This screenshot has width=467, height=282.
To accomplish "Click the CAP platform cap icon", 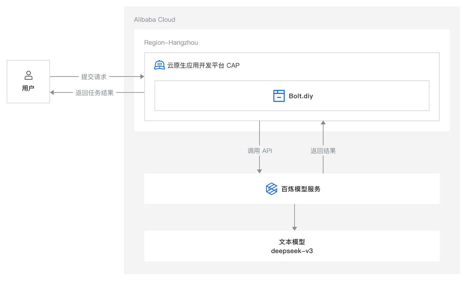I will click(159, 65).
